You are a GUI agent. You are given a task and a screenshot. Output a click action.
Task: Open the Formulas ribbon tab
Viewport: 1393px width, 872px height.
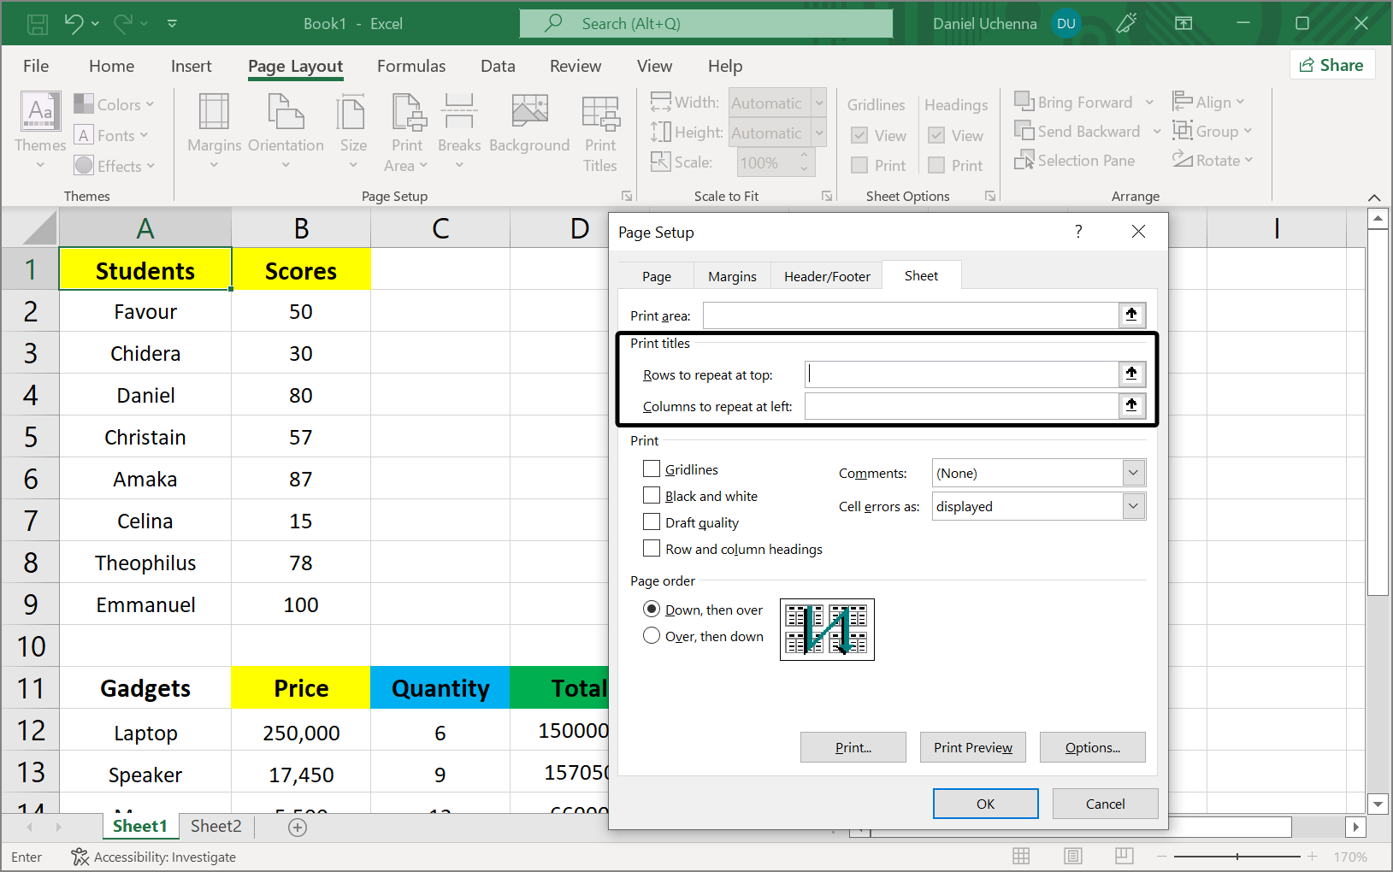click(x=411, y=66)
